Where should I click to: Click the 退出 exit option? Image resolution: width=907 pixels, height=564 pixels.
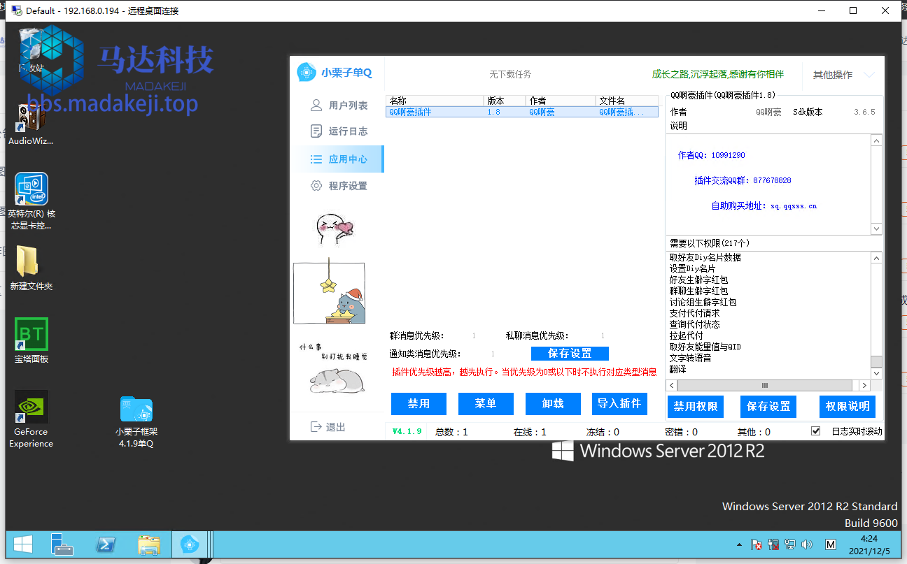[328, 427]
